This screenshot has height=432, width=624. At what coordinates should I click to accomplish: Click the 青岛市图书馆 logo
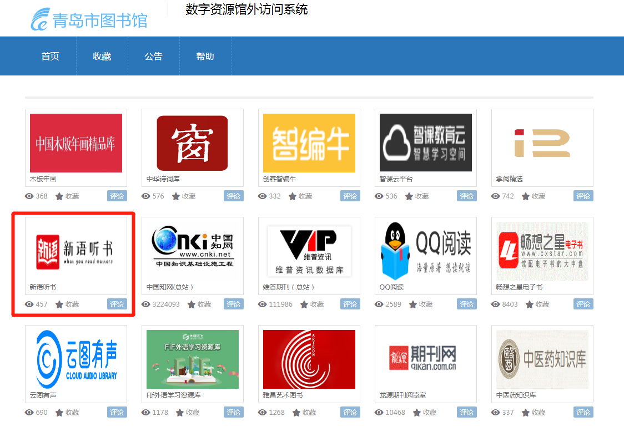point(89,19)
